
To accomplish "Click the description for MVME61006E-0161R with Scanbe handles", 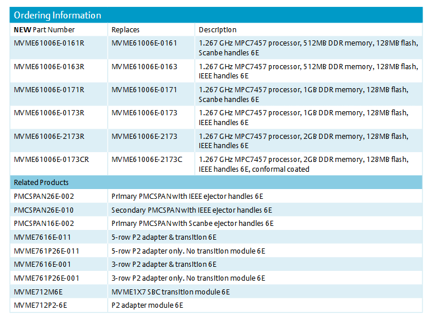I will [308, 48].
